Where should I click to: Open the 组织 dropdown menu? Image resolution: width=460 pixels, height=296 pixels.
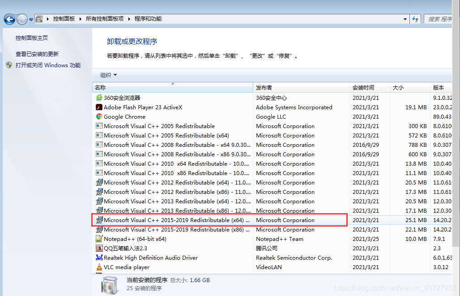pyautogui.click(x=108, y=75)
